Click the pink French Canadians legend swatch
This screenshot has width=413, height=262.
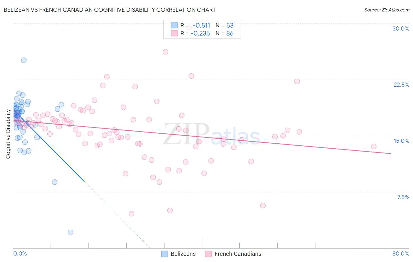pos(208,254)
